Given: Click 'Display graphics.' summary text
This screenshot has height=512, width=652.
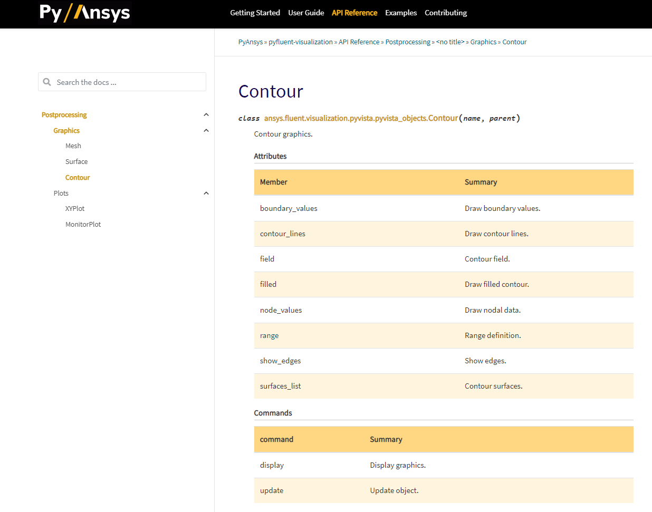Looking at the screenshot, I should click(x=398, y=466).
